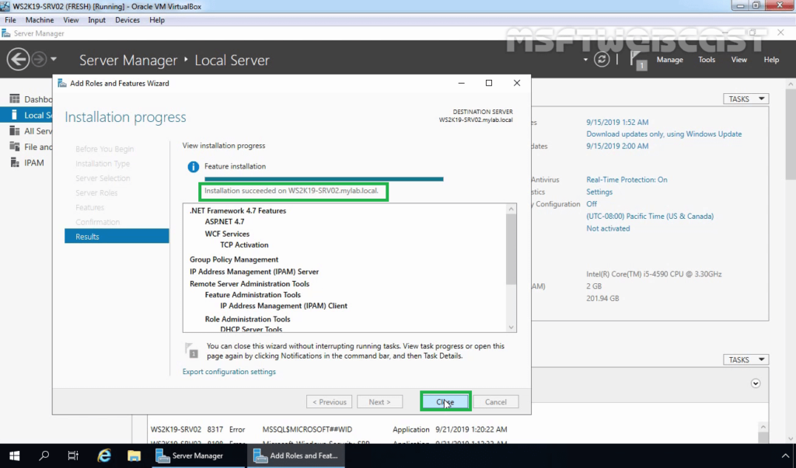
Task: Click the feature list scrollbar thumb
Action: [511, 249]
